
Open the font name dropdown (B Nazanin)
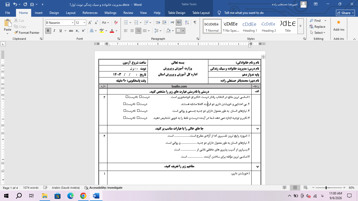pos(73,23)
